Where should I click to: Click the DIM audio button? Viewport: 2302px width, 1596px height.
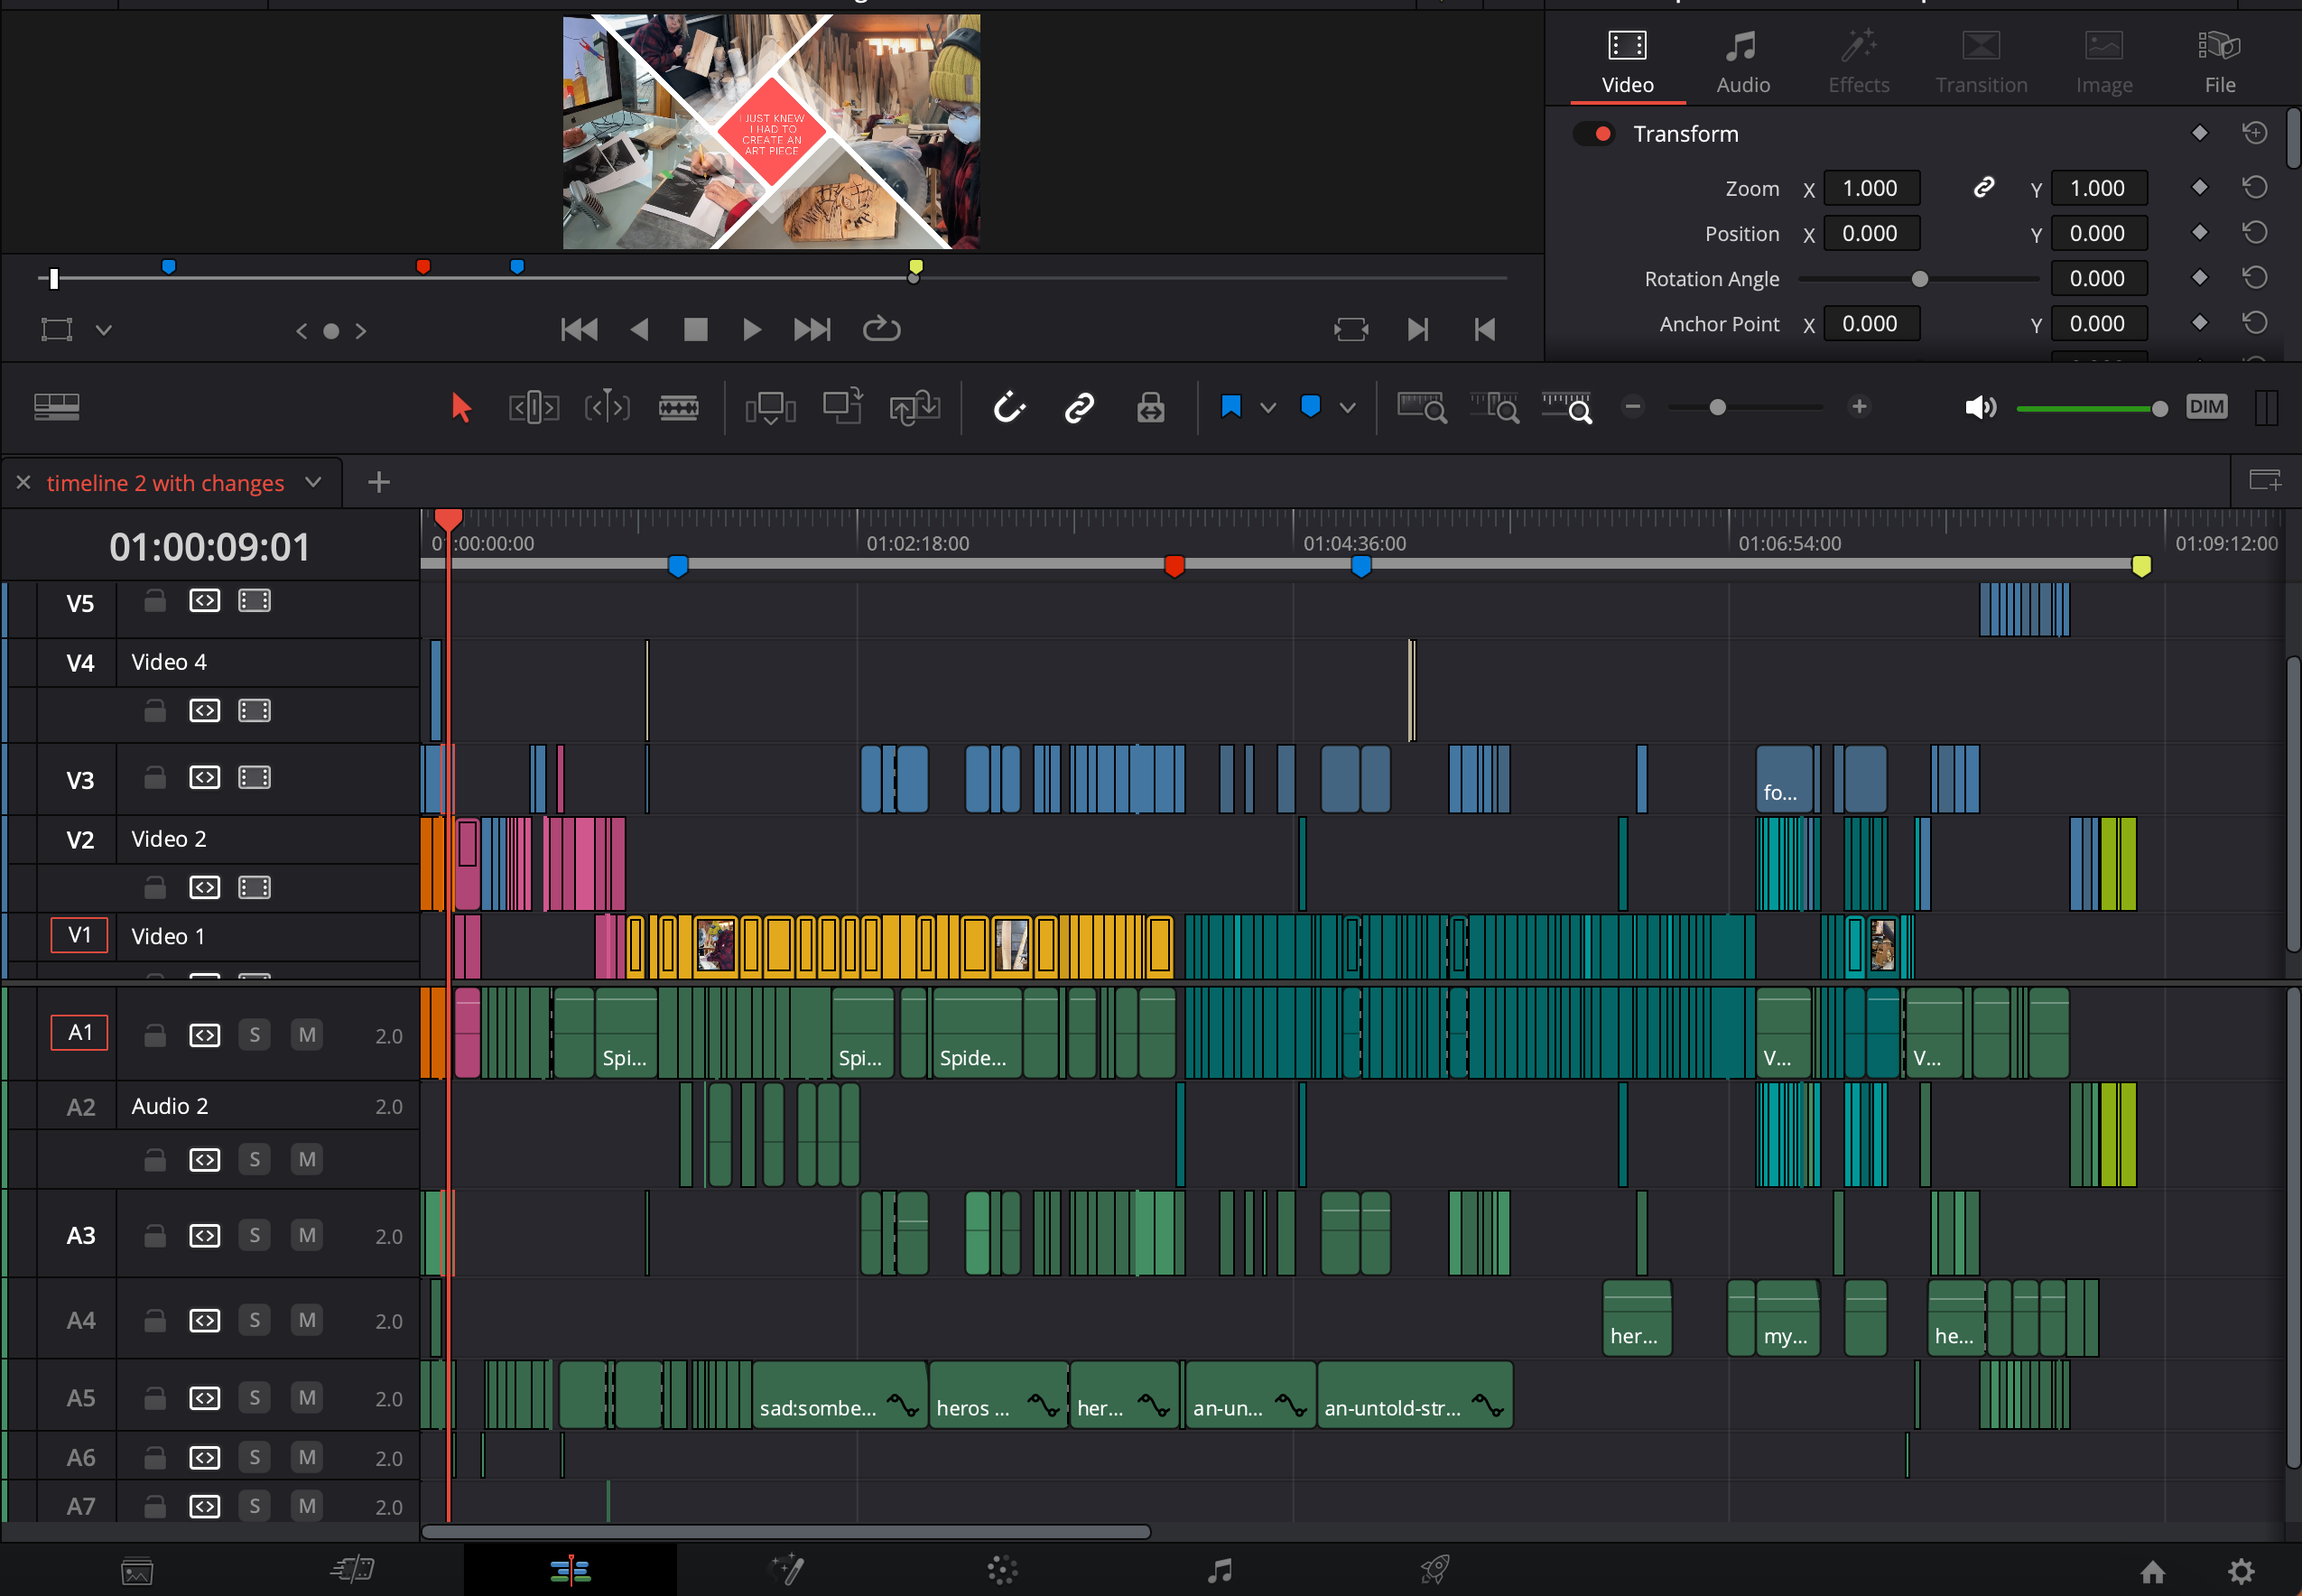click(2205, 407)
